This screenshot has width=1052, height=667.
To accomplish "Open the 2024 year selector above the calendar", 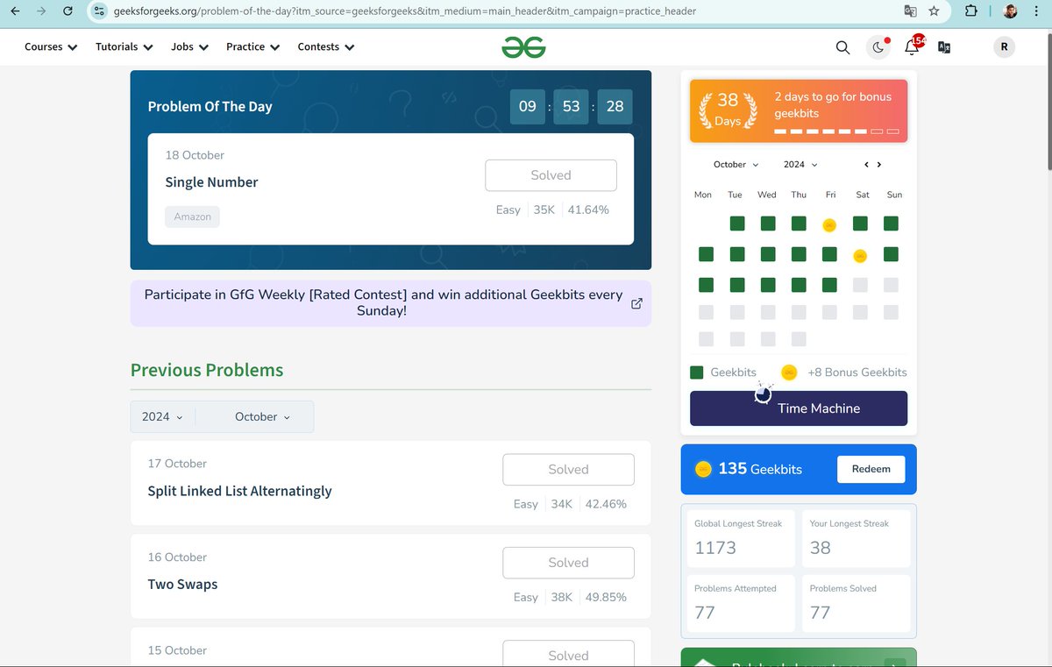I will tap(799, 164).
